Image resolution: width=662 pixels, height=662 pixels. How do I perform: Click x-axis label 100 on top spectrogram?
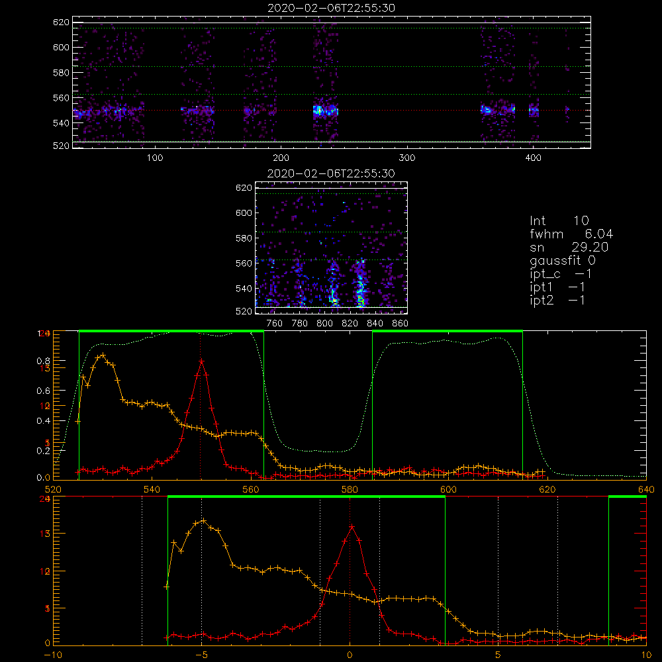pos(155,158)
